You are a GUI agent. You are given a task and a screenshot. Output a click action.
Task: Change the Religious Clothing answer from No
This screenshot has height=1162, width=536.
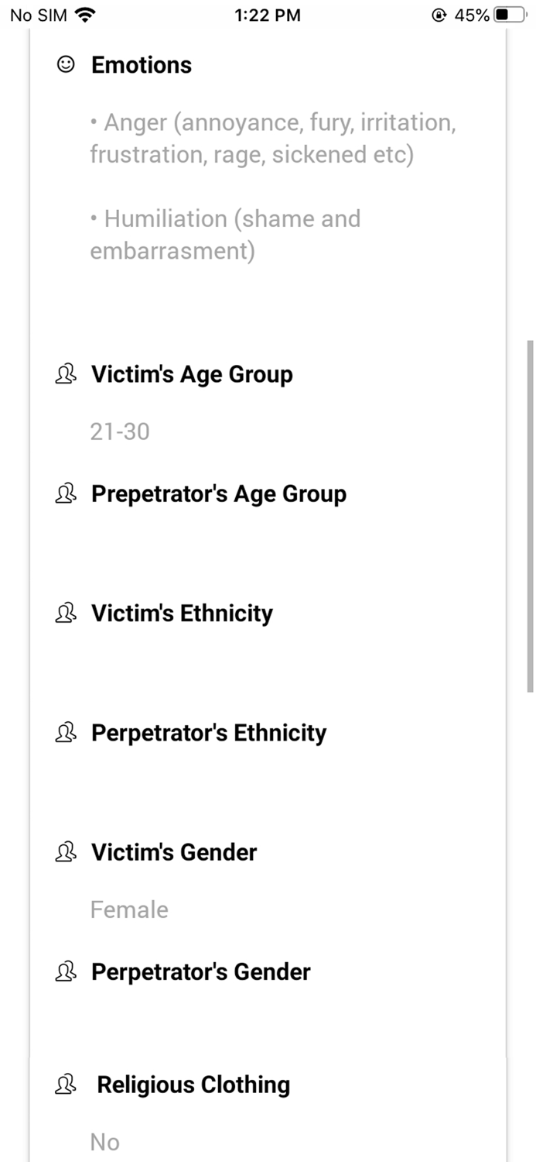coord(104,1140)
